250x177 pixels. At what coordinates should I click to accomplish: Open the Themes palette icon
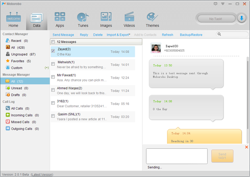(152, 17)
